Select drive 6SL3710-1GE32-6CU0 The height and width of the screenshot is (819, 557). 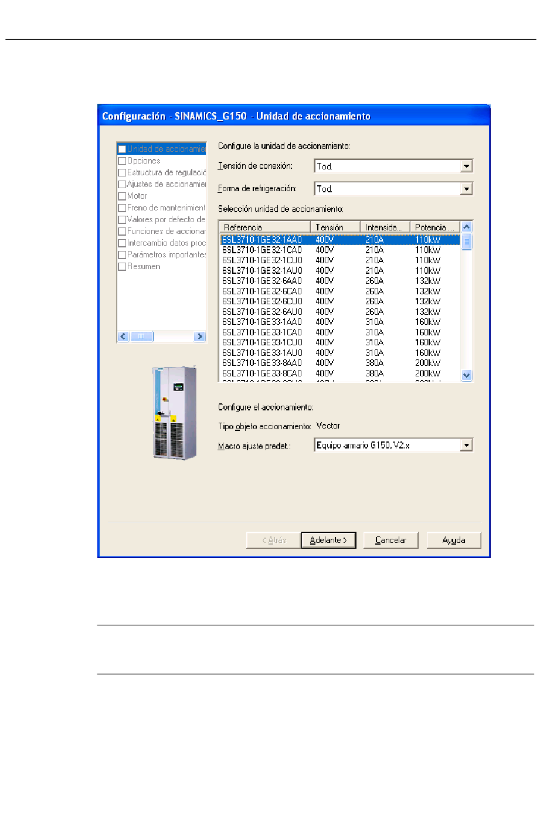click(339, 301)
